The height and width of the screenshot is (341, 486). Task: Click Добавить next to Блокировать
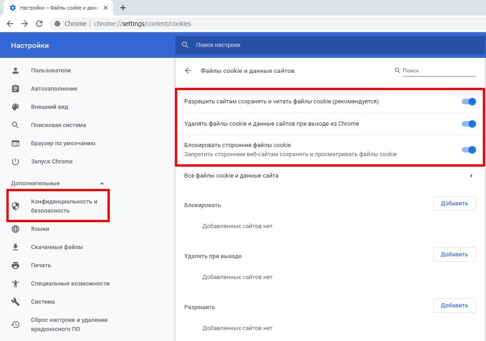pos(454,204)
